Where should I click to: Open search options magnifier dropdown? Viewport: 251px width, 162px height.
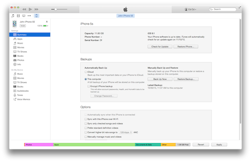coord(211,9)
